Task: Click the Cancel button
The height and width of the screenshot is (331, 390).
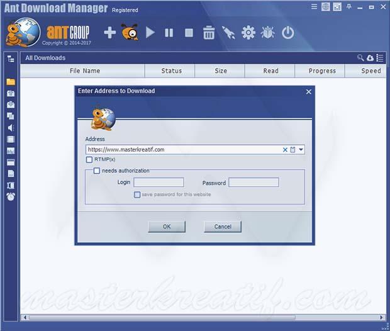Action: (x=223, y=227)
